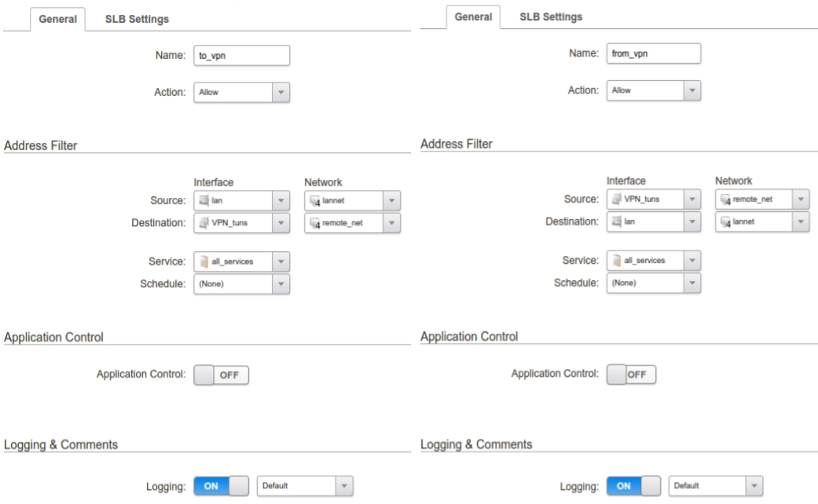Click all_services icon in to_vpn Service field
This screenshot has width=818, height=504.
pos(203,261)
